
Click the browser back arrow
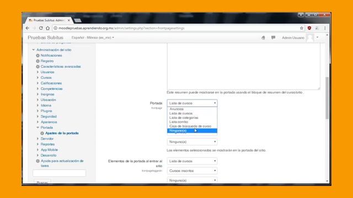(x=28, y=28)
